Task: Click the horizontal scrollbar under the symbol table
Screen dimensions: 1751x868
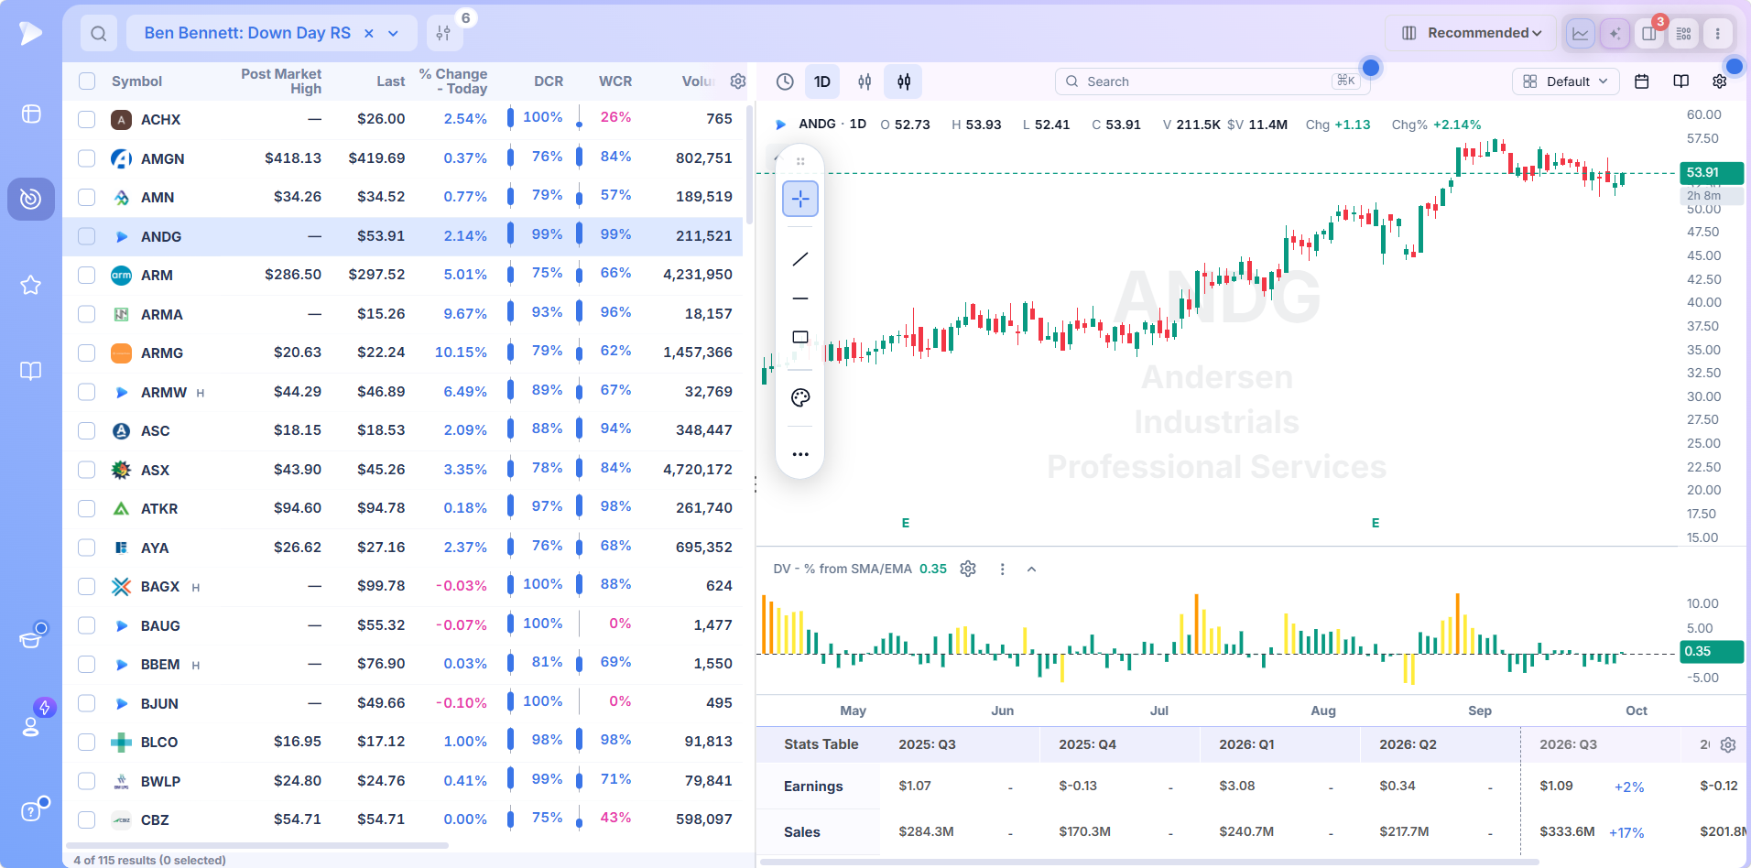Action: tap(257, 845)
